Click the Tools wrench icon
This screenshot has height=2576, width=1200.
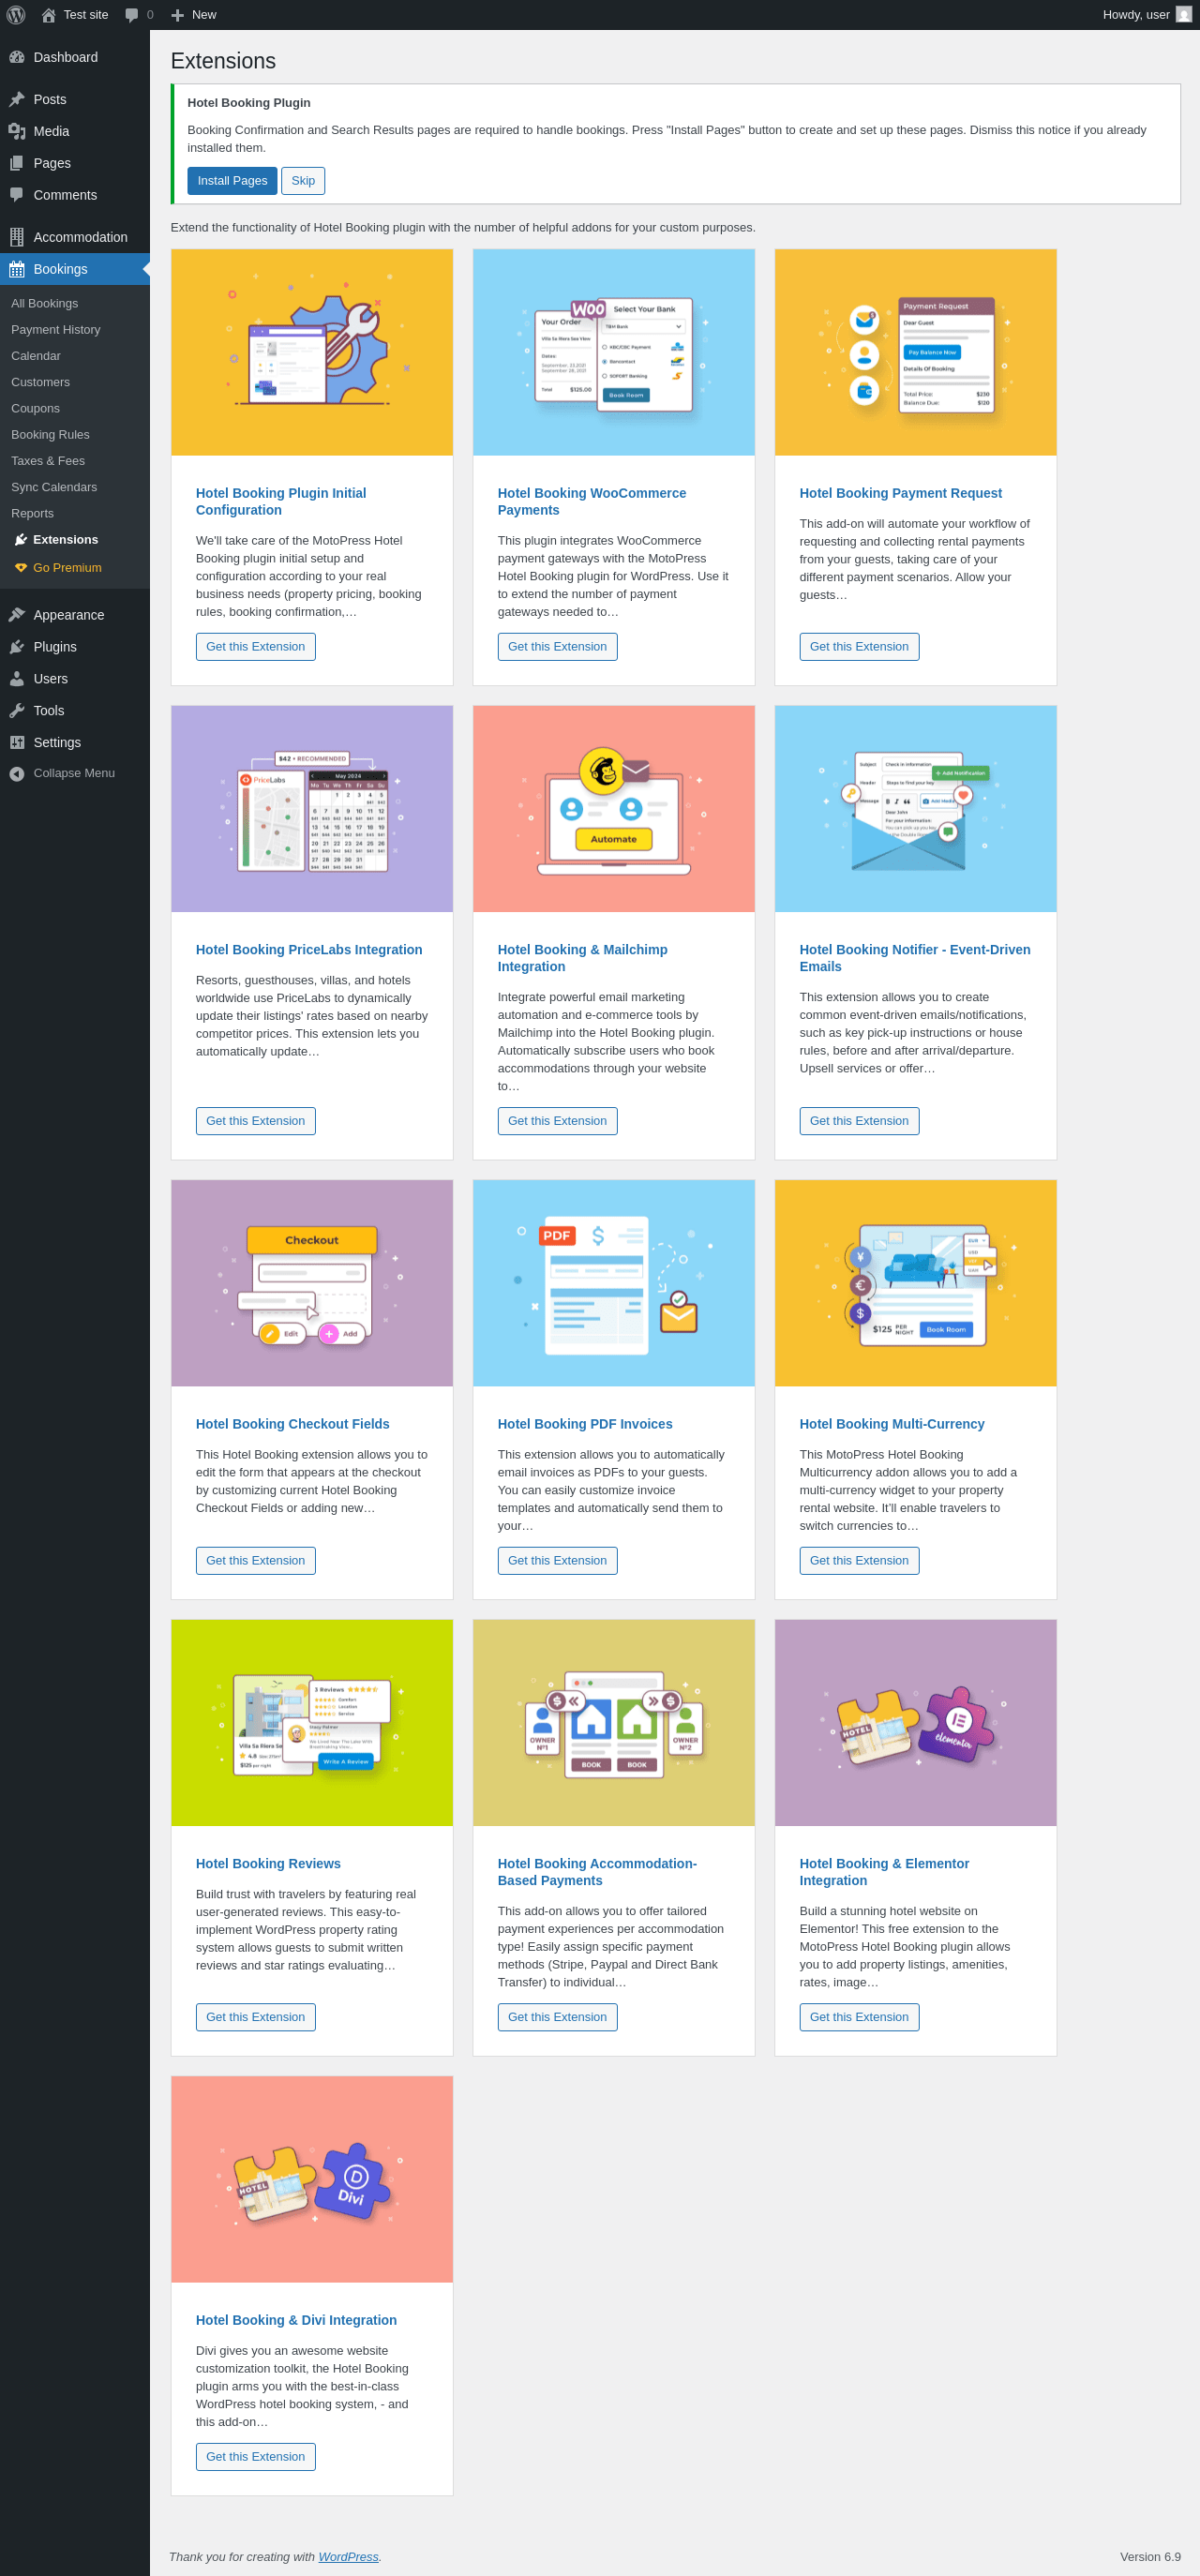pos(17,712)
